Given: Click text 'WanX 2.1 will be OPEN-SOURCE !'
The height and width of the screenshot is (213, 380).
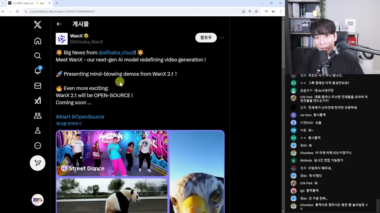Looking at the screenshot, I should click(x=94, y=95).
